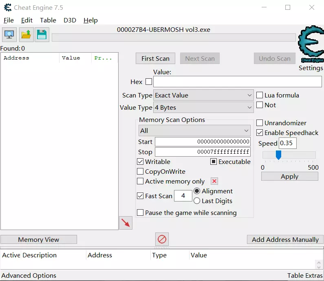Screen dimensions: 324x281
Task: Check the Not checkbox
Action: (260, 105)
